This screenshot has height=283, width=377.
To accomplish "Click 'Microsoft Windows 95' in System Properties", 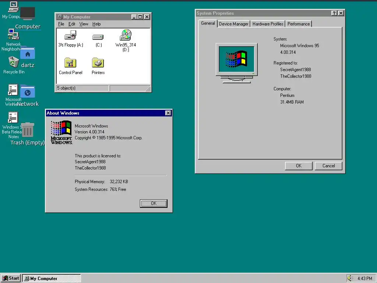I will [299, 46].
